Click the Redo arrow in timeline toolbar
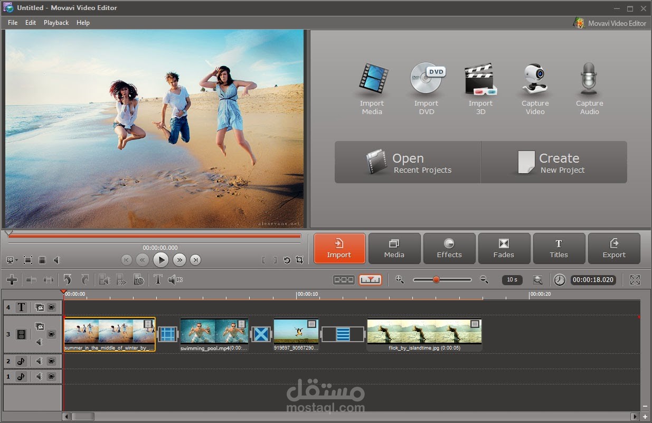This screenshot has width=652, height=423. (84, 280)
